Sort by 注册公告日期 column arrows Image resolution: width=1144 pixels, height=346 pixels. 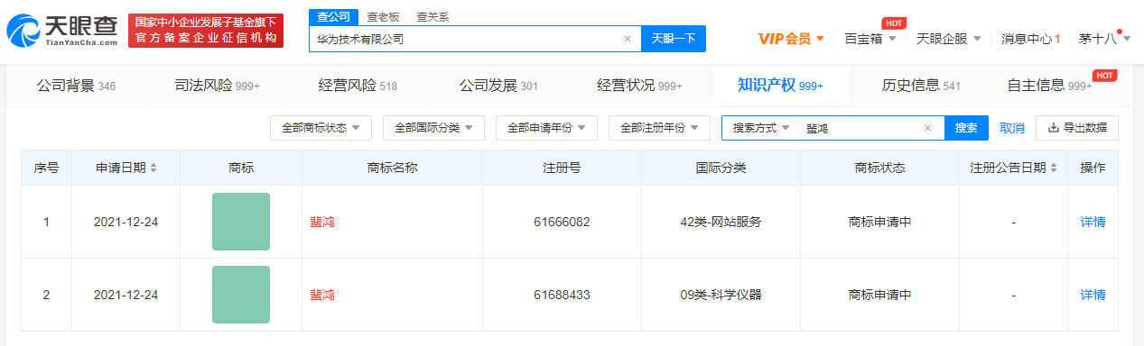click(1053, 168)
